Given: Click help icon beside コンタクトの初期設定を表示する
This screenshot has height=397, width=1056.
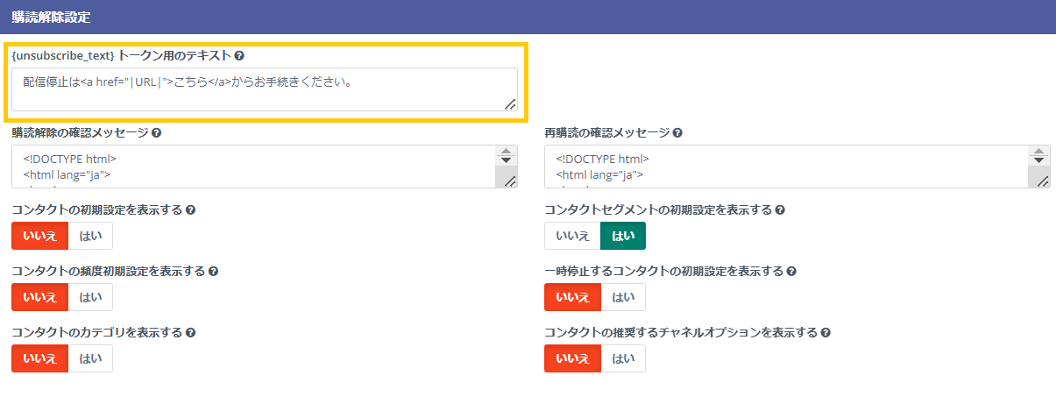Looking at the screenshot, I should pyautogui.click(x=191, y=210).
